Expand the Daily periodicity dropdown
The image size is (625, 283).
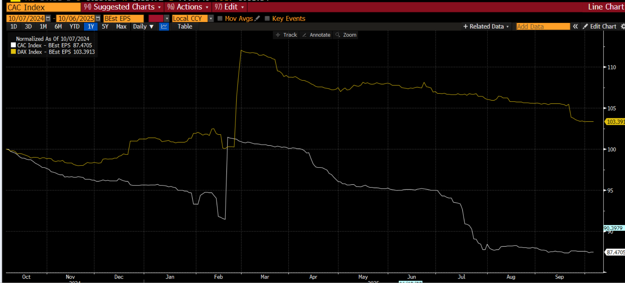point(143,27)
